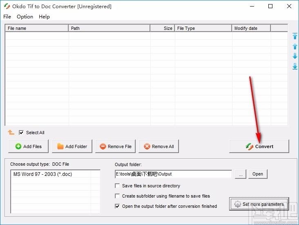The image size is (299, 225).
Task: Open Set more parameters dialog
Action: point(259,204)
